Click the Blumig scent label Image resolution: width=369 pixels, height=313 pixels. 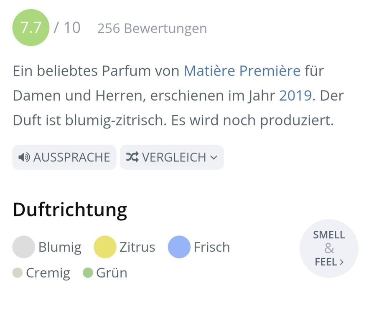point(60,247)
